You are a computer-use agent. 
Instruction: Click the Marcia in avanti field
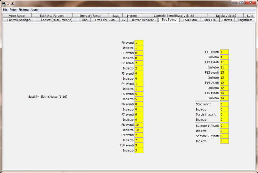point(224,115)
